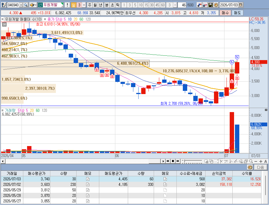Click the 다음 next button
The width and height of the screenshot is (269, 205).
(x=261, y=167)
